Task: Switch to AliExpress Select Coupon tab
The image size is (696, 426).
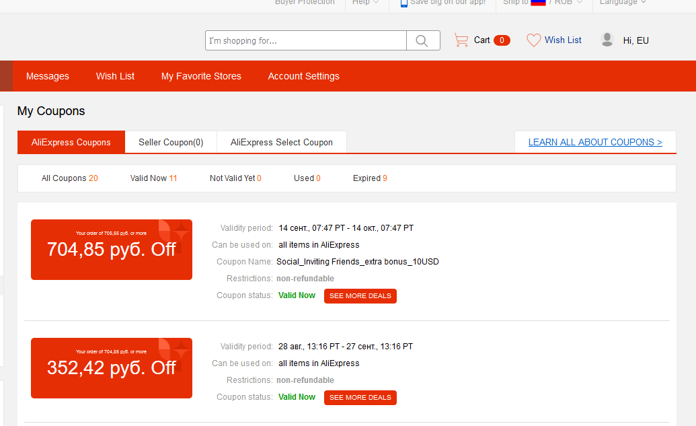Action: (x=281, y=142)
